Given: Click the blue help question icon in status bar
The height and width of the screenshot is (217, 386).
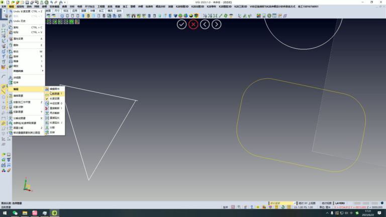Looking at the screenshot, I should point(252,207).
